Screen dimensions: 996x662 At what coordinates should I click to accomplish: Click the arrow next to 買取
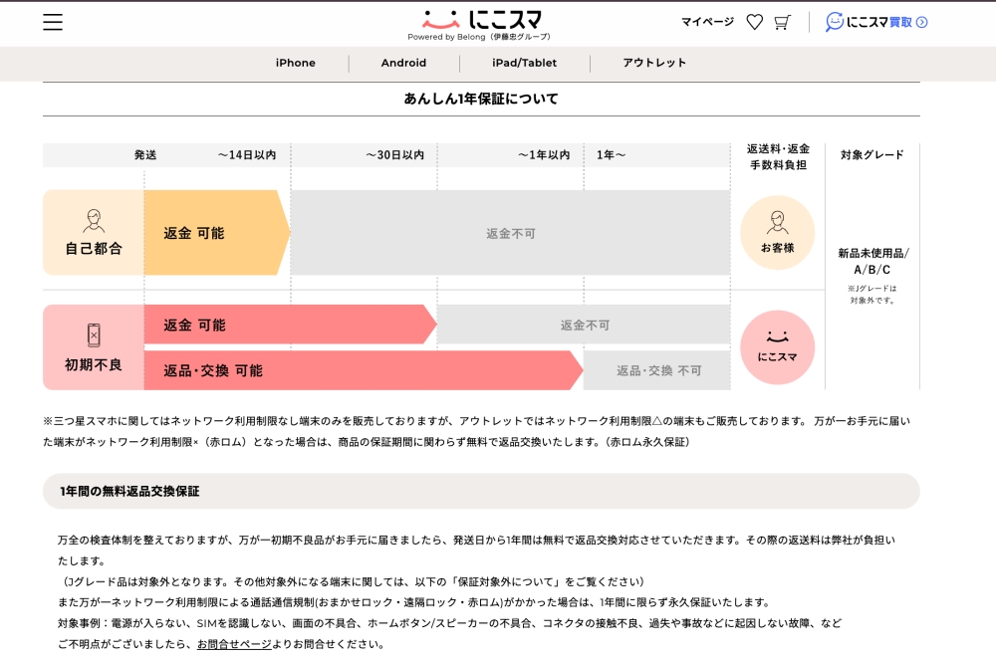(x=922, y=22)
